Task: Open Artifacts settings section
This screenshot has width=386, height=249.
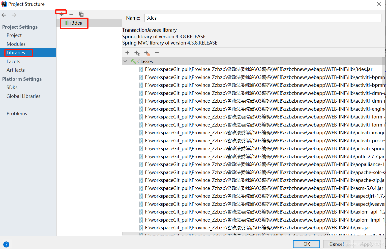Action: (16, 70)
